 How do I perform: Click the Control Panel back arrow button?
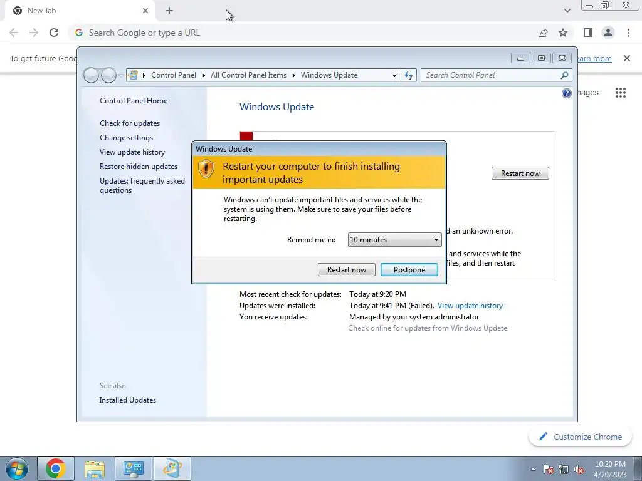click(x=91, y=75)
